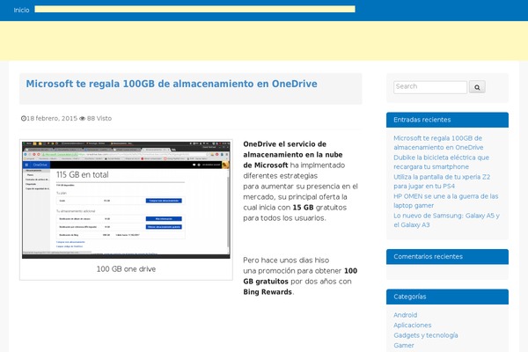Viewport: 528px width, 352px height.
Task: Click the Categorías widget header
Action: pos(447,297)
